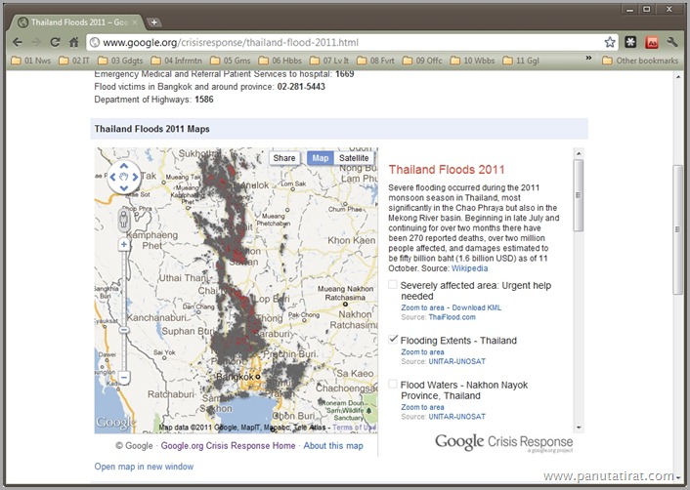Click the Google Crisis Response logo
Viewport: 690px width, 490px height.
[x=504, y=442]
